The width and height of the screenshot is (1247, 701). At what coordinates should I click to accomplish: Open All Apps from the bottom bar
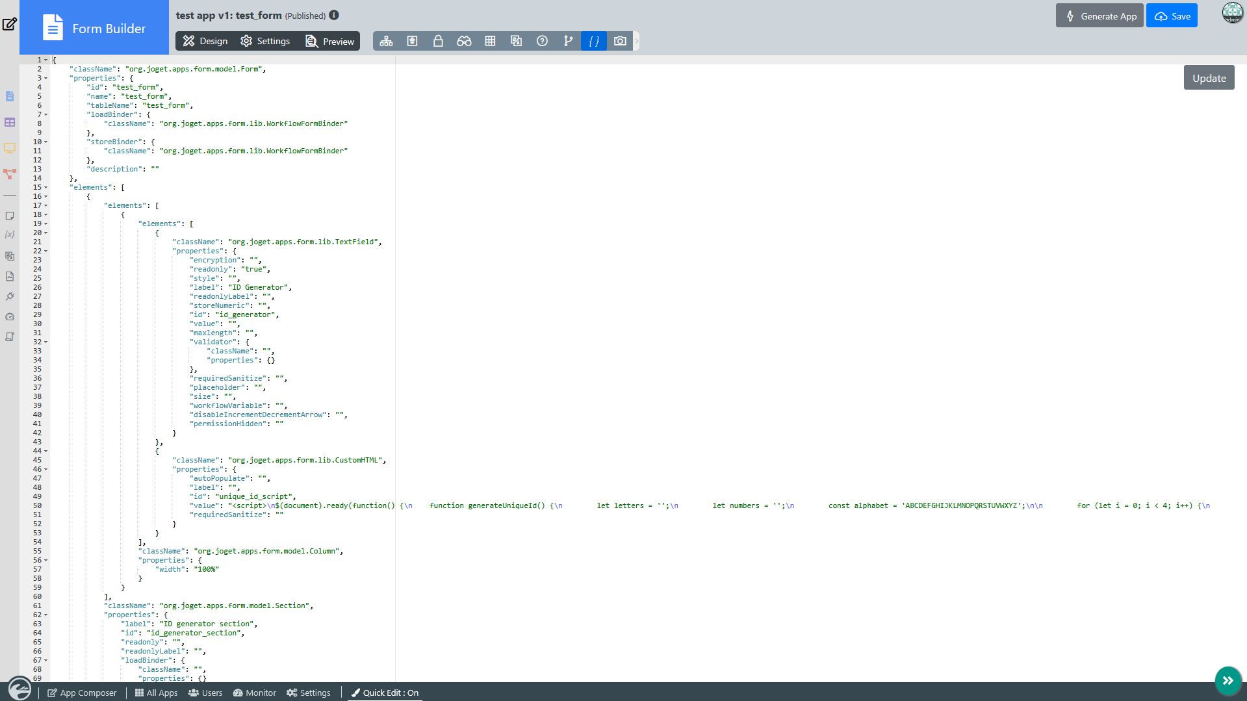point(156,693)
